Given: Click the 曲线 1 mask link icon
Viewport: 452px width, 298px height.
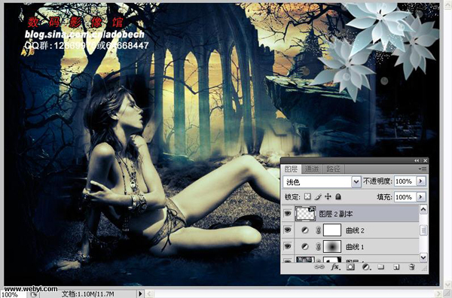Looking at the screenshot, I should click(x=318, y=247).
